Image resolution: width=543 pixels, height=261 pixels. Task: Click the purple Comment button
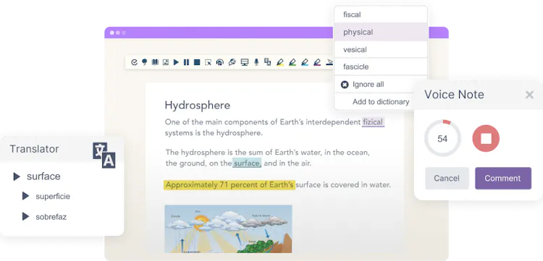coord(503,179)
